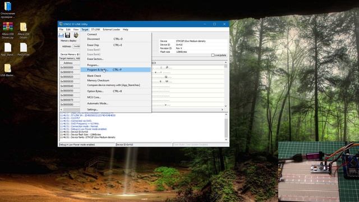Toggle the LiveUpdate checkbox
The image size is (359, 202).
[x=213, y=55]
